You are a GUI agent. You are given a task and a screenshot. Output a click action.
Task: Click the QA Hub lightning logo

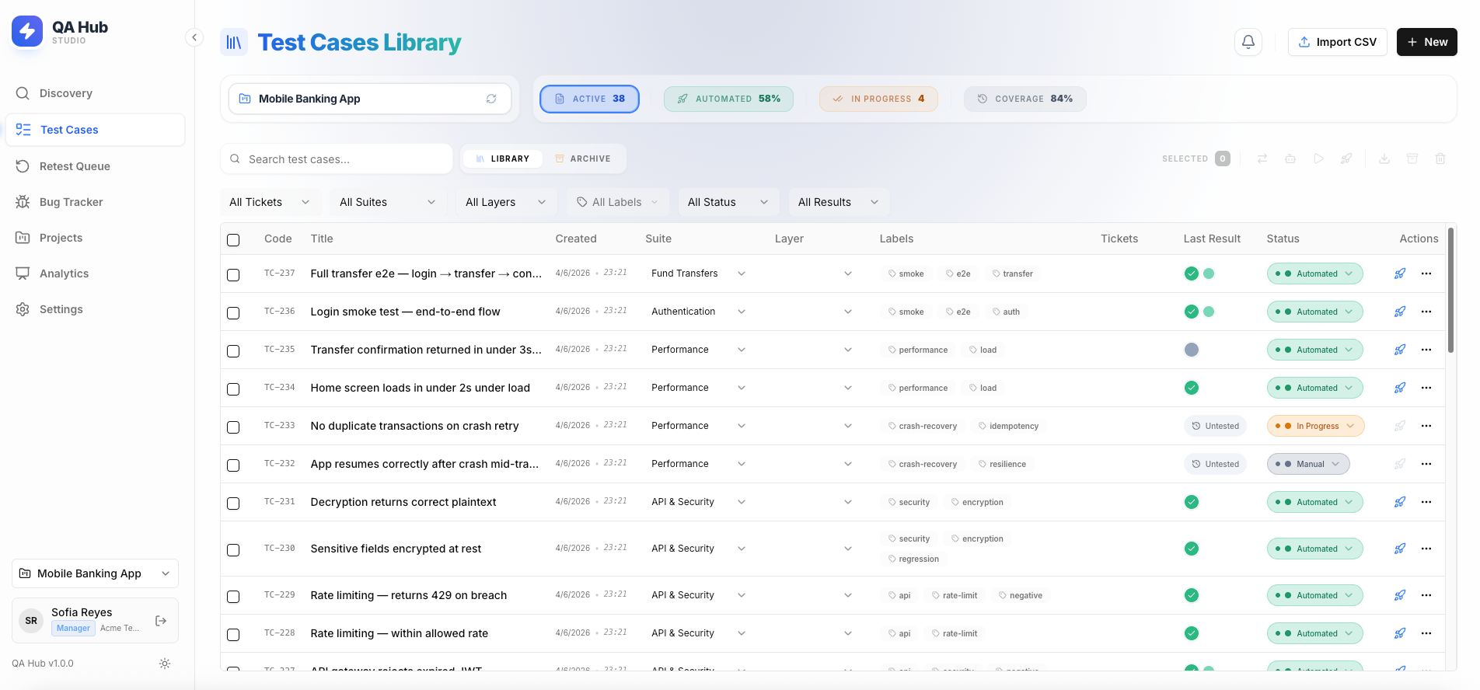pos(27,32)
